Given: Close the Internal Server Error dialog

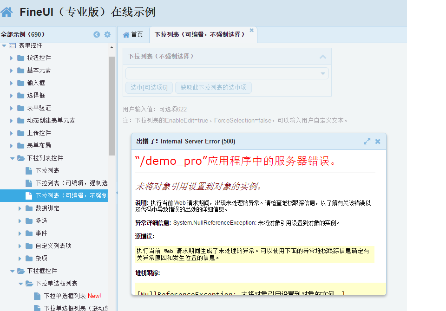Looking at the screenshot, I should [x=378, y=141].
